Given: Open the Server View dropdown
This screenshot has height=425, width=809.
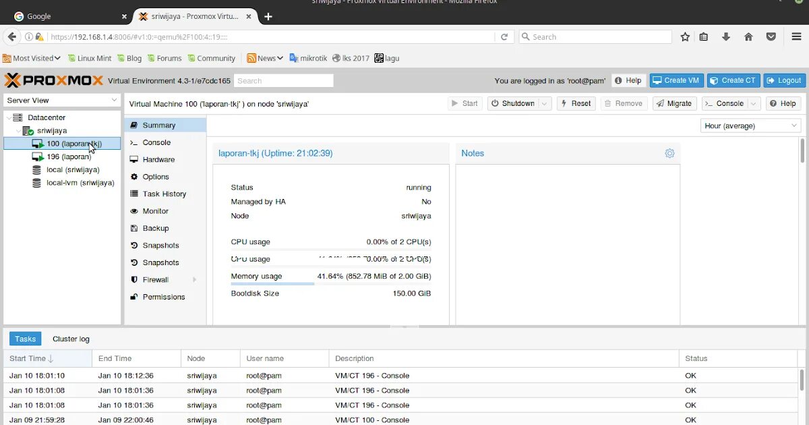Looking at the screenshot, I should click(62, 101).
